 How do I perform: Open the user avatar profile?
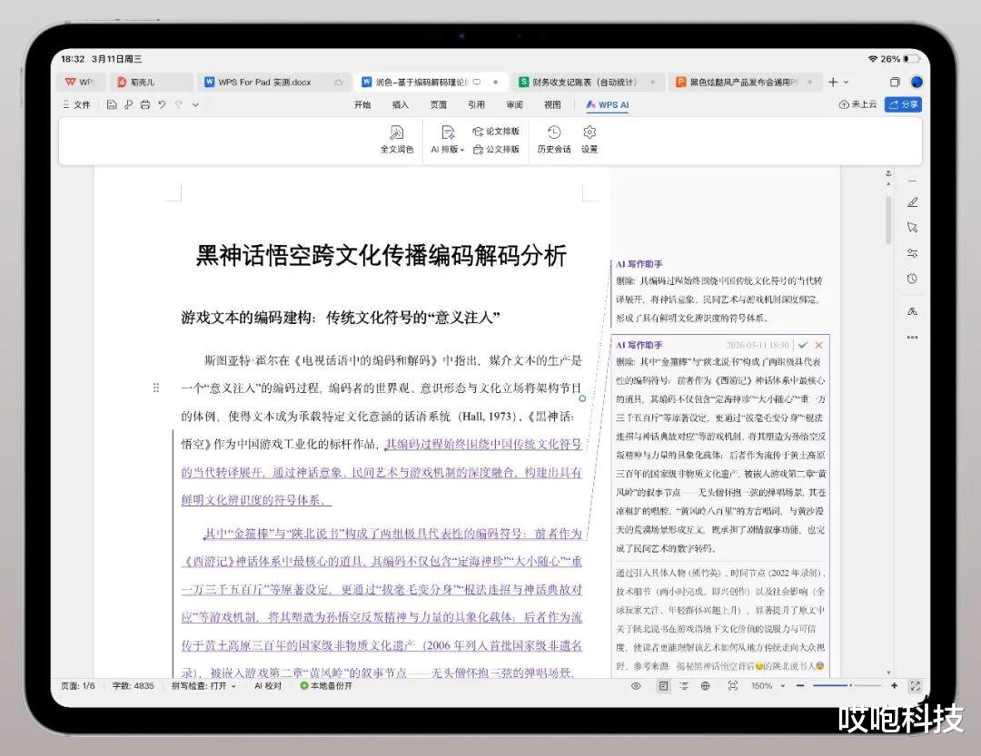(917, 82)
